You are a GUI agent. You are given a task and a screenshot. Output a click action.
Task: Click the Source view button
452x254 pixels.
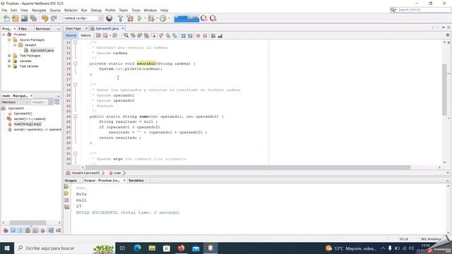[71, 35]
